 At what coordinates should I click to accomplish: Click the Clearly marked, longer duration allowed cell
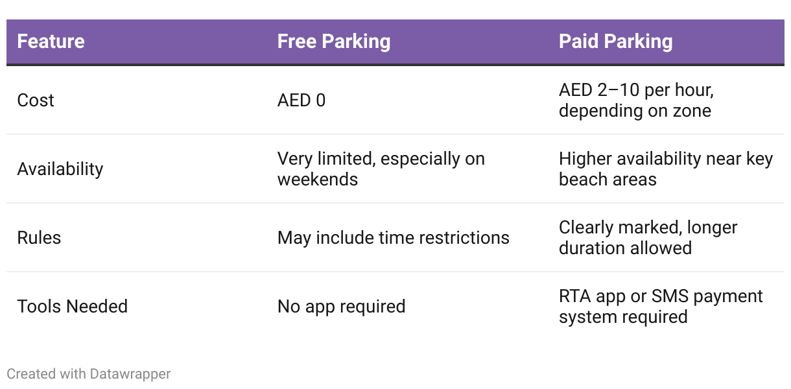(648, 238)
